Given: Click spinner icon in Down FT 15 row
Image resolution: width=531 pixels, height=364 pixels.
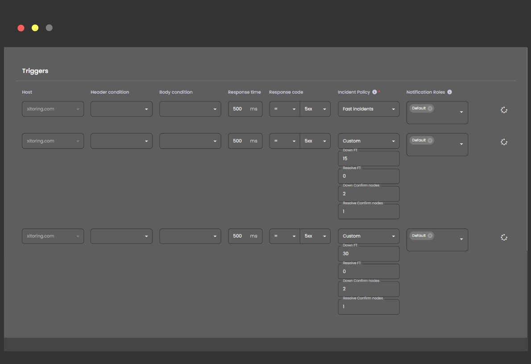Looking at the screenshot, I should (504, 142).
